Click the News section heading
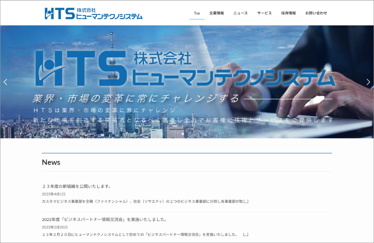 [x=51, y=162]
